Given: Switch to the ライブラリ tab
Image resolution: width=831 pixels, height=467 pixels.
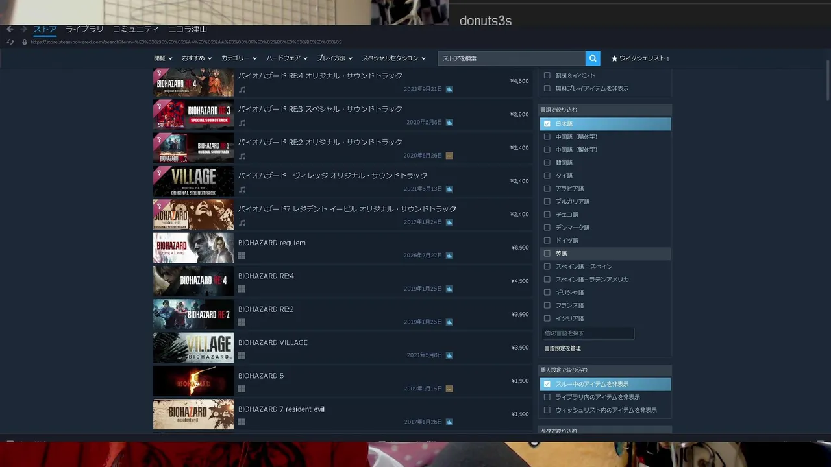Looking at the screenshot, I should pyautogui.click(x=84, y=29).
